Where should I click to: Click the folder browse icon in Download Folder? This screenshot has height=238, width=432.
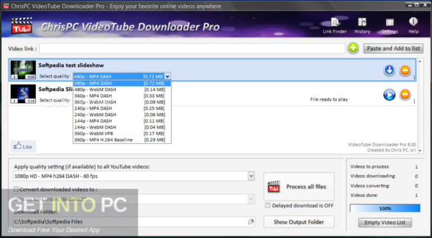[x=251, y=222]
